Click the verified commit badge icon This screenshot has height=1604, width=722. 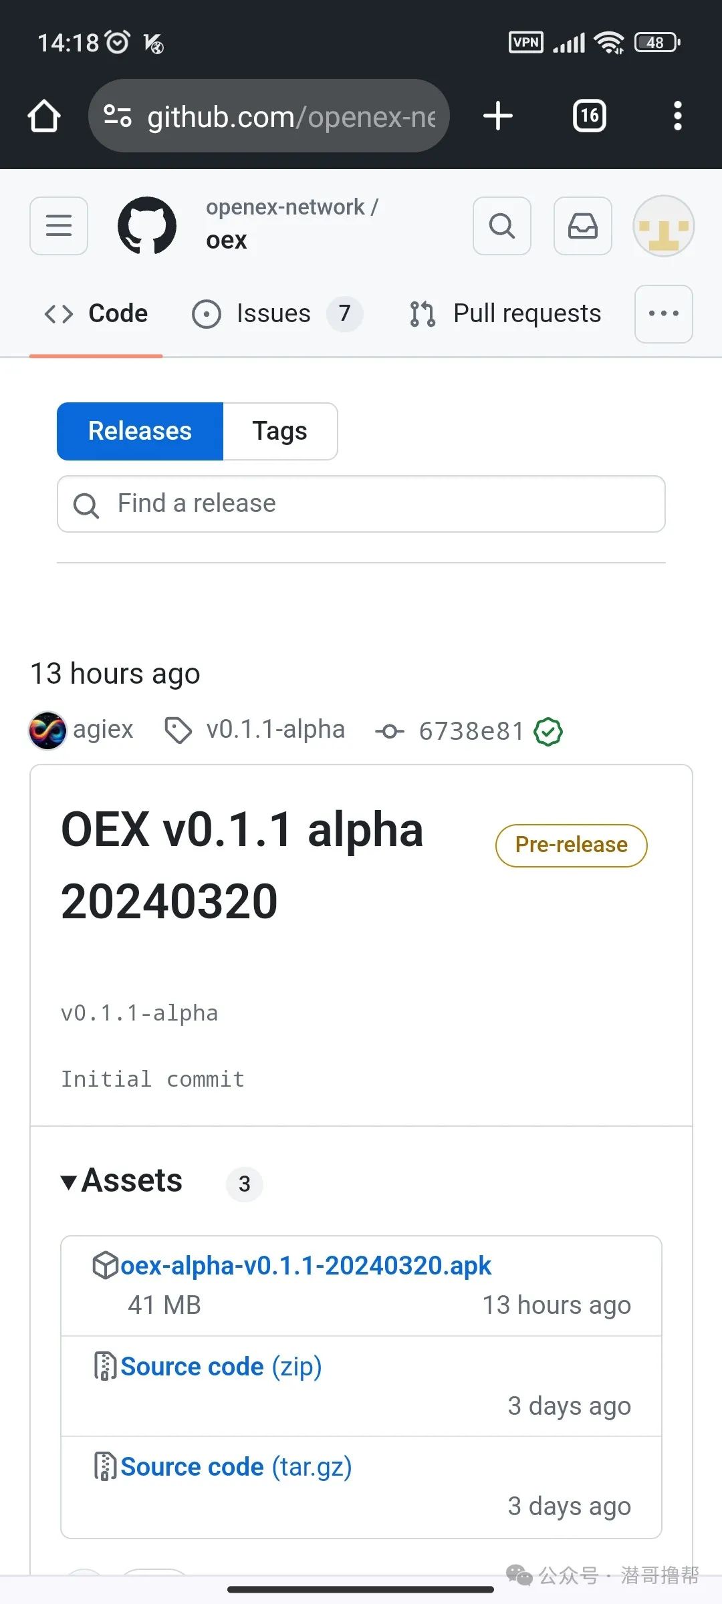click(547, 731)
